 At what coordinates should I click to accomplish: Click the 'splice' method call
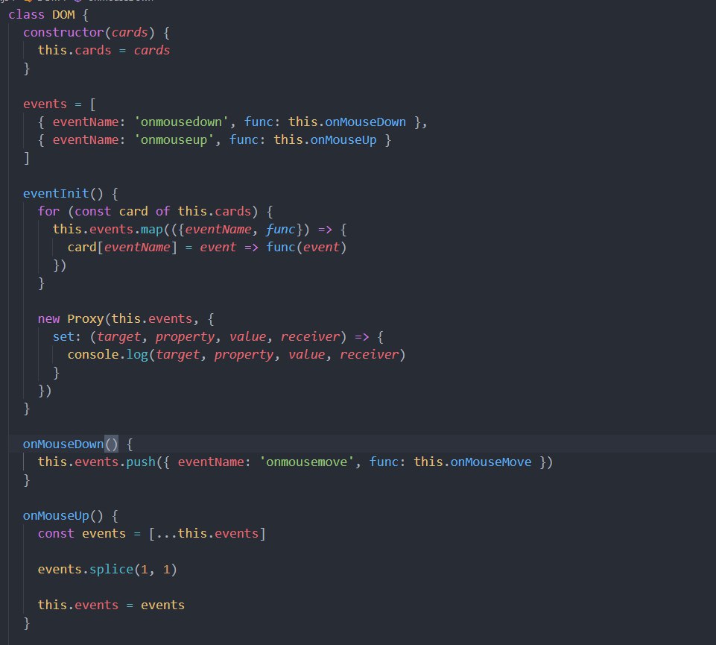point(111,569)
